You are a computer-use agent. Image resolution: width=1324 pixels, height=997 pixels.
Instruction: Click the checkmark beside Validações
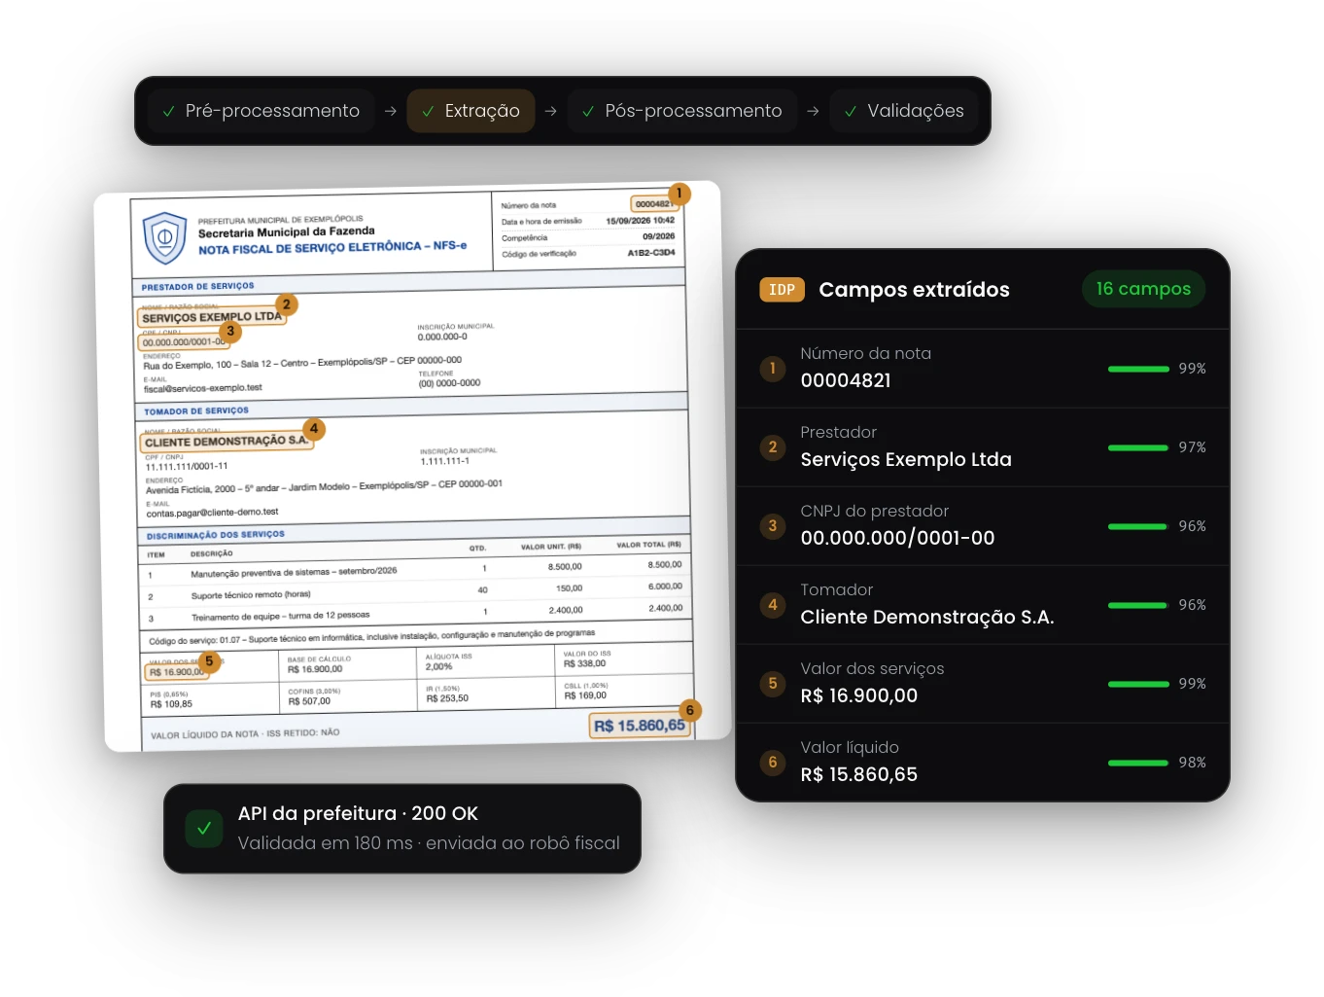click(851, 112)
